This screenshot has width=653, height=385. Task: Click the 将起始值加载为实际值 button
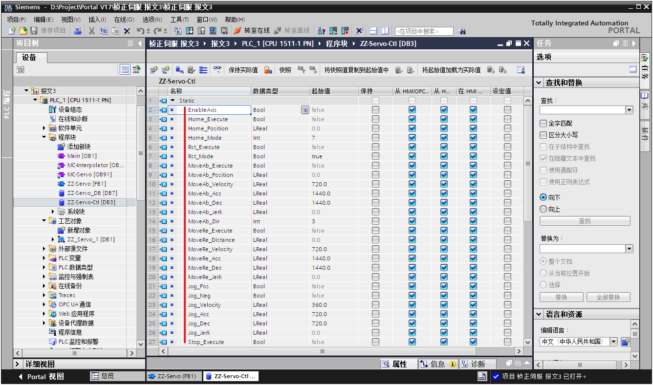tap(452, 70)
